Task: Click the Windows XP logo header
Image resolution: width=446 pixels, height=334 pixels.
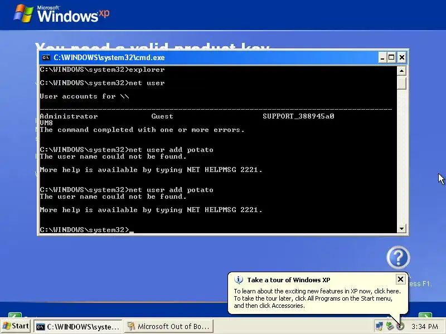Action: coord(61,14)
